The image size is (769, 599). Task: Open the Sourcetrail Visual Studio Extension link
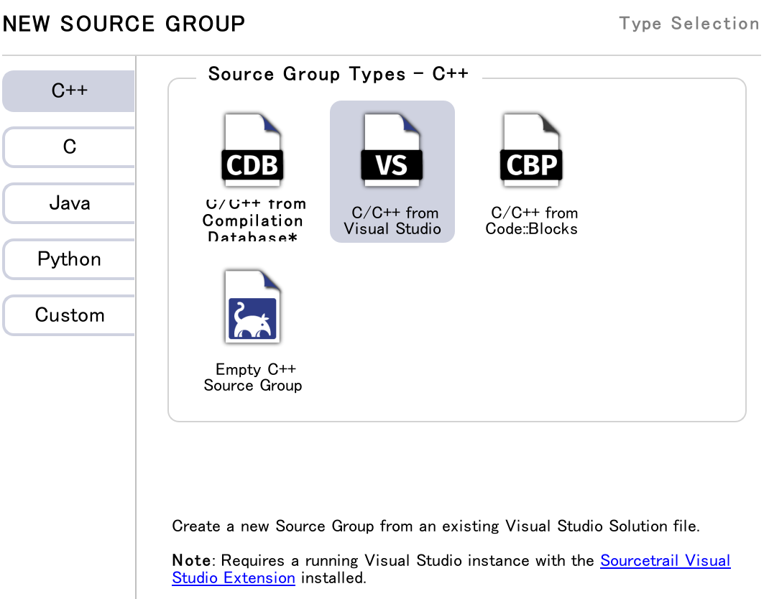[665, 560]
